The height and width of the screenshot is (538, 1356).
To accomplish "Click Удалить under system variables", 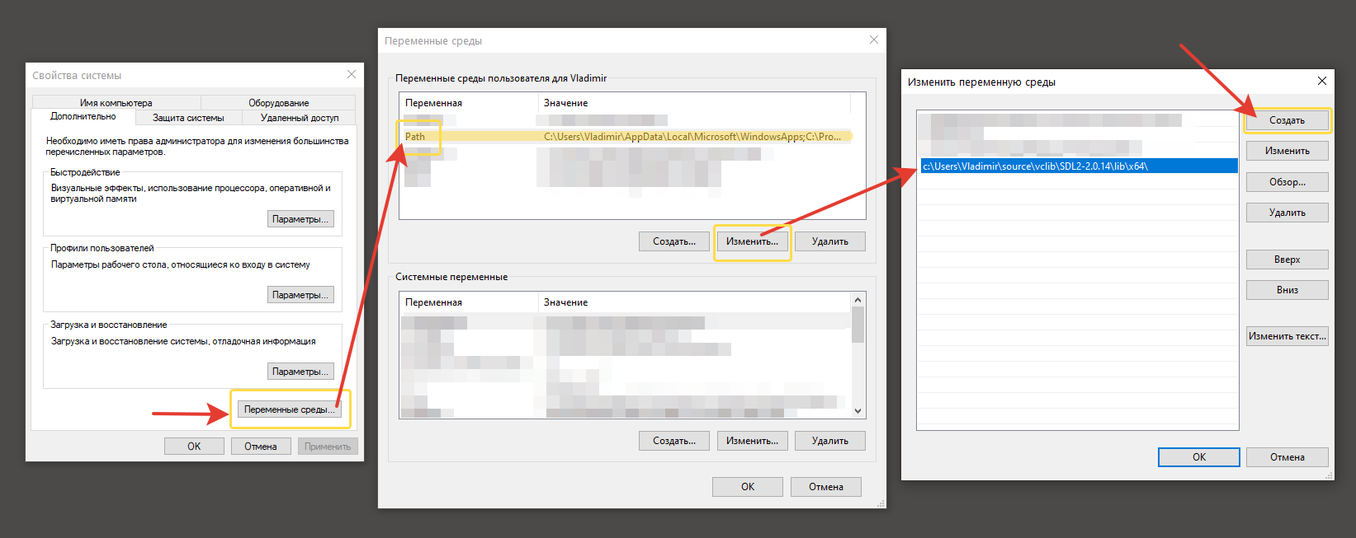I will coord(830,441).
